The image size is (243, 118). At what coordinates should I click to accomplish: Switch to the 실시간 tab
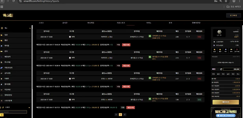[65, 23]
